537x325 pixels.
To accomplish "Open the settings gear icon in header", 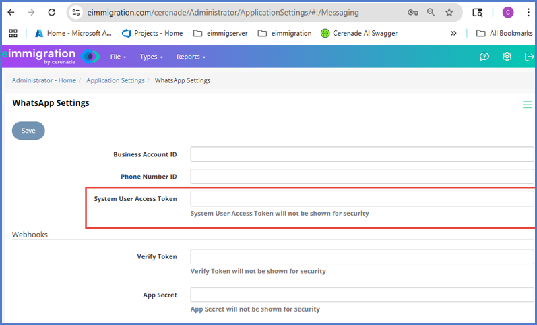I will 507,57.
